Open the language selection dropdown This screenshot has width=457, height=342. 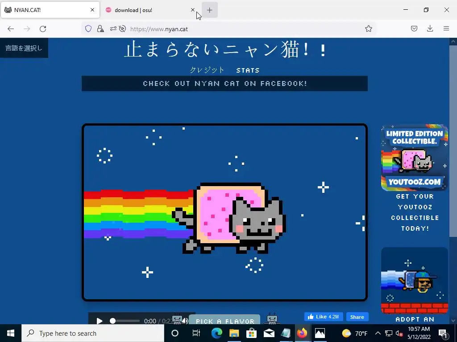[24, 48]
